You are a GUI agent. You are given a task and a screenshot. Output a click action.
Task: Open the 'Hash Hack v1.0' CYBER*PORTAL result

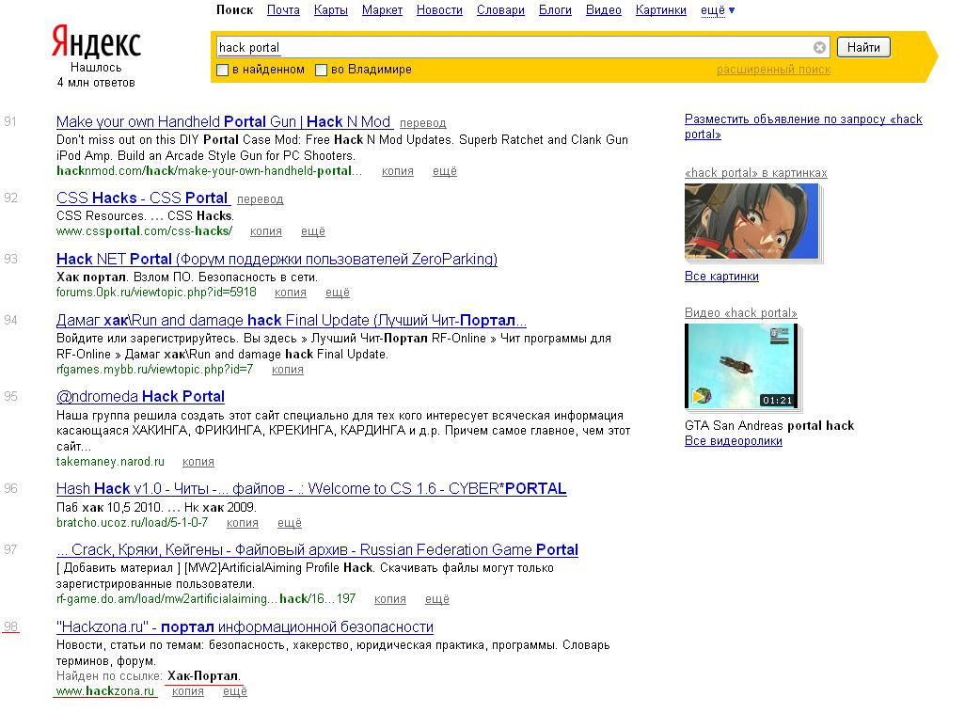point(311,489)
